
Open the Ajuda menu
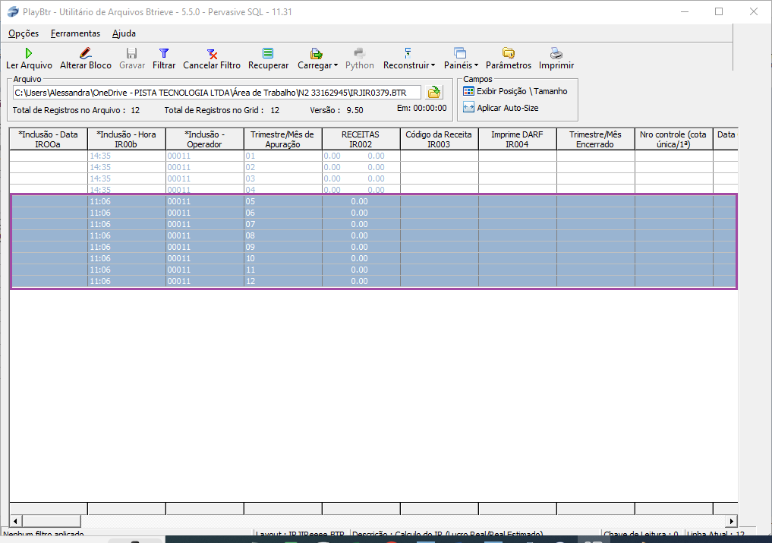pos(124,33)
